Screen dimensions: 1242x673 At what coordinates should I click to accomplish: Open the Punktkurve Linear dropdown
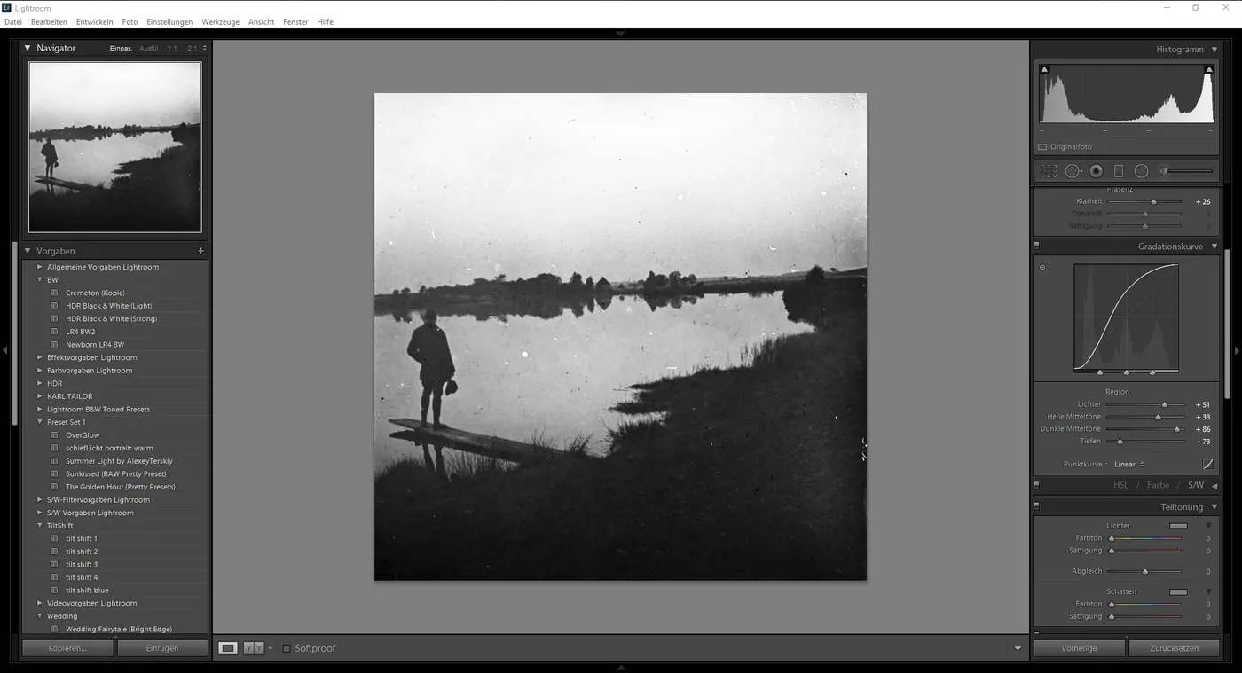(1129, 464)
